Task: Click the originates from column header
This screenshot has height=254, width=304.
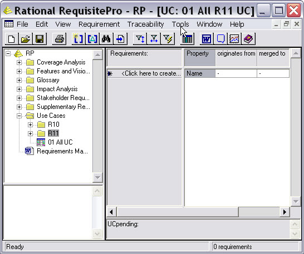Action: (x=236, y=53)
